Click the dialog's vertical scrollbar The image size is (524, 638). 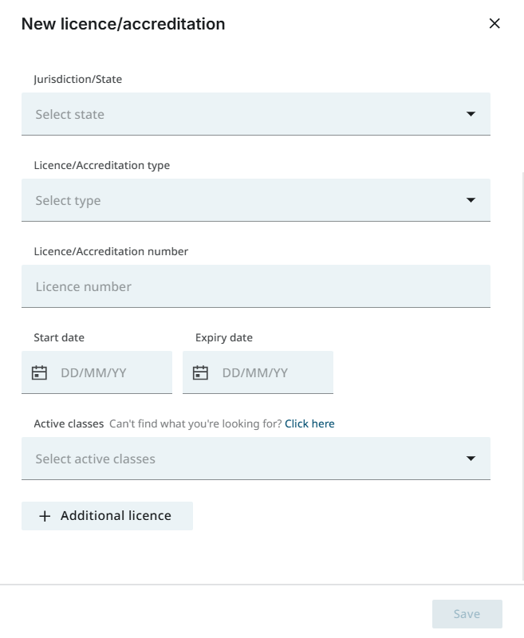coord(522,376)
